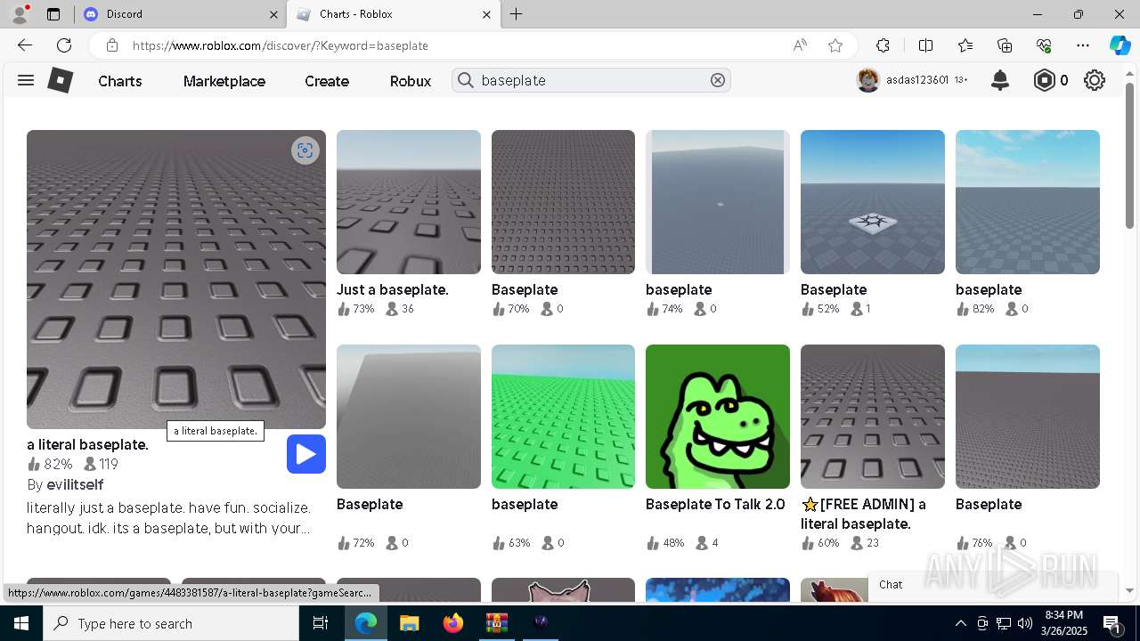The image size is (1140, 641).
Task: Toggle read aloud in address bar
Action: [x=800, y=45]
